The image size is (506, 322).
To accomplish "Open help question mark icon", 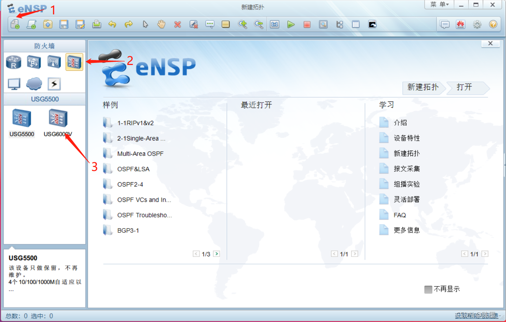I will pos(493,24).
